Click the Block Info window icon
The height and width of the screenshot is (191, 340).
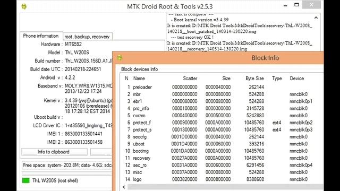tap(120, 58)
